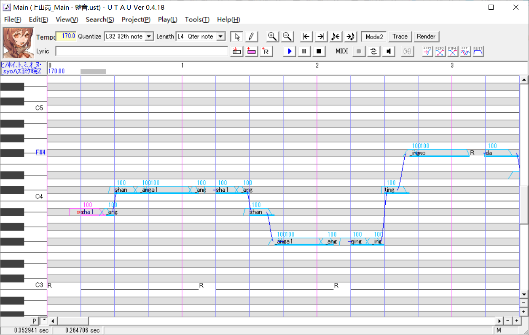Click the Lyric text input field
The width and height of the screenshot is (529, 335).
tap(141, 51)
